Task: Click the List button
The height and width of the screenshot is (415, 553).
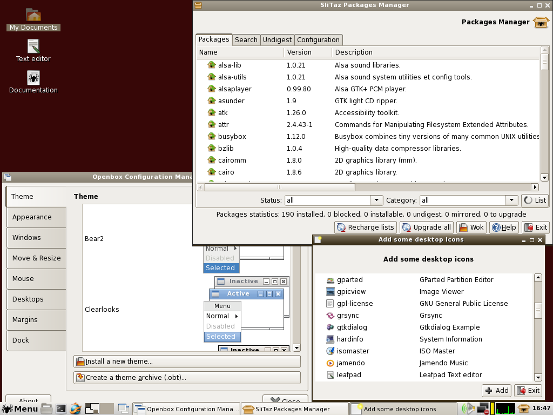Action: 535,200
